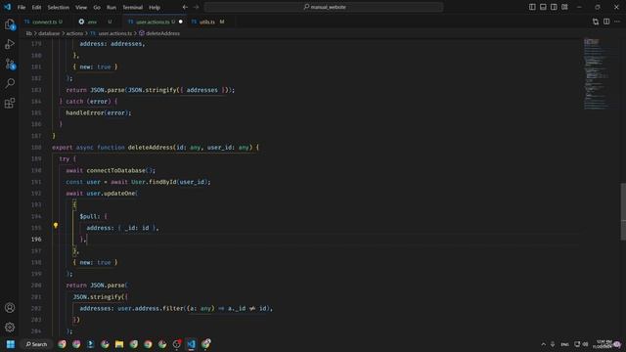Toggle the bottom panel layout icon
The width and height of the screenshot is (626, 352).
(x=543, y=7)
